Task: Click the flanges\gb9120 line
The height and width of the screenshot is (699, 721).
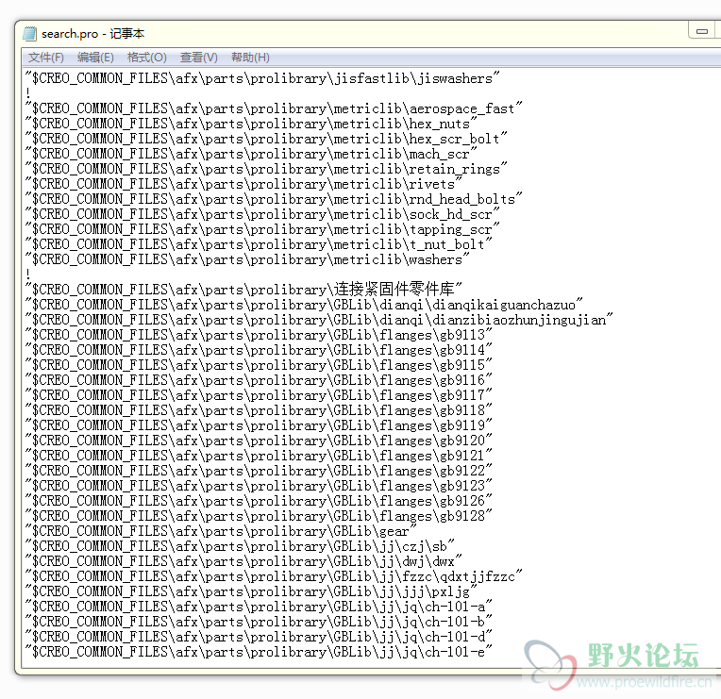Action: (259, 441)
